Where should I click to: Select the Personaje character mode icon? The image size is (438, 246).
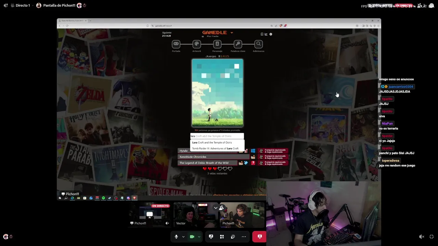point(217,44)
